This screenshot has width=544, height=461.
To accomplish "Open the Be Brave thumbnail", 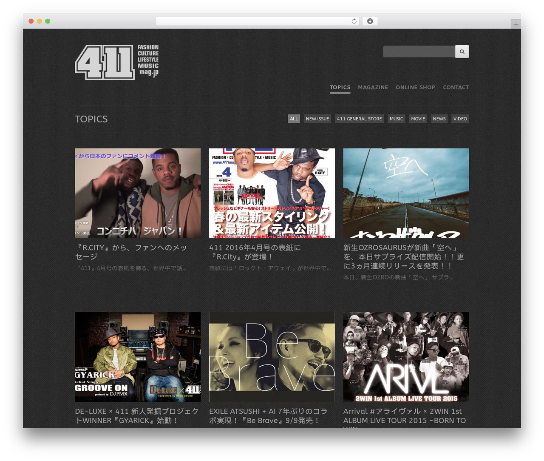I will (272, 357).
